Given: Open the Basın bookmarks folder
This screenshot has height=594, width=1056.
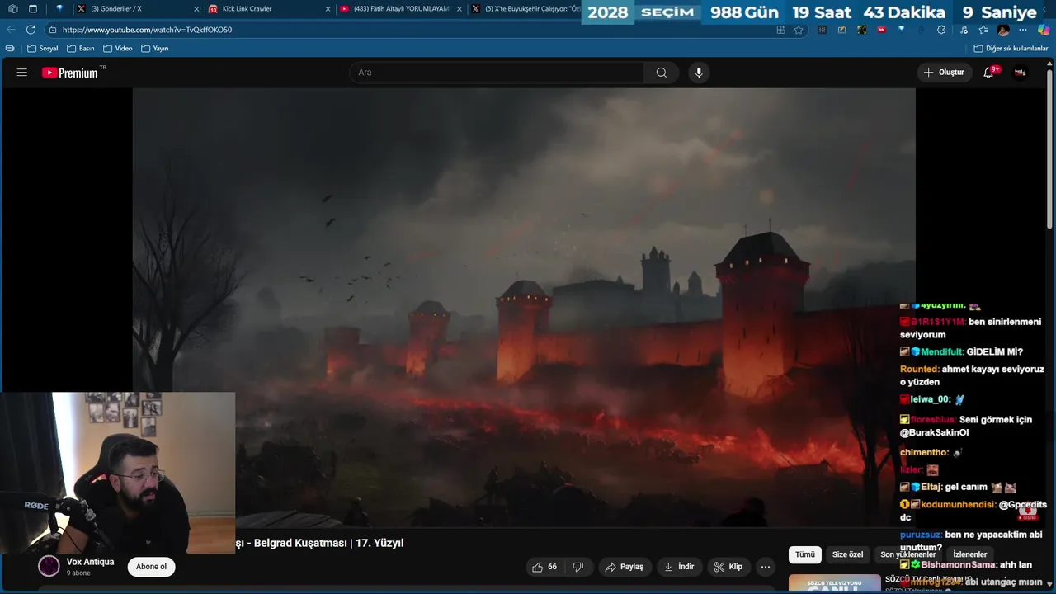Looking at the screenshot, I should click(x=81, y=49).
